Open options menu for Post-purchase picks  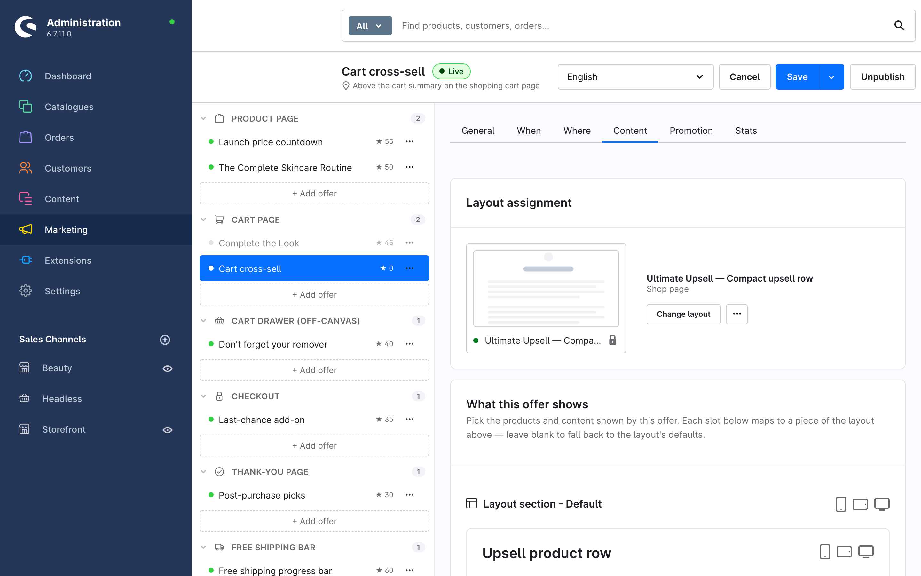pos(410,495)
